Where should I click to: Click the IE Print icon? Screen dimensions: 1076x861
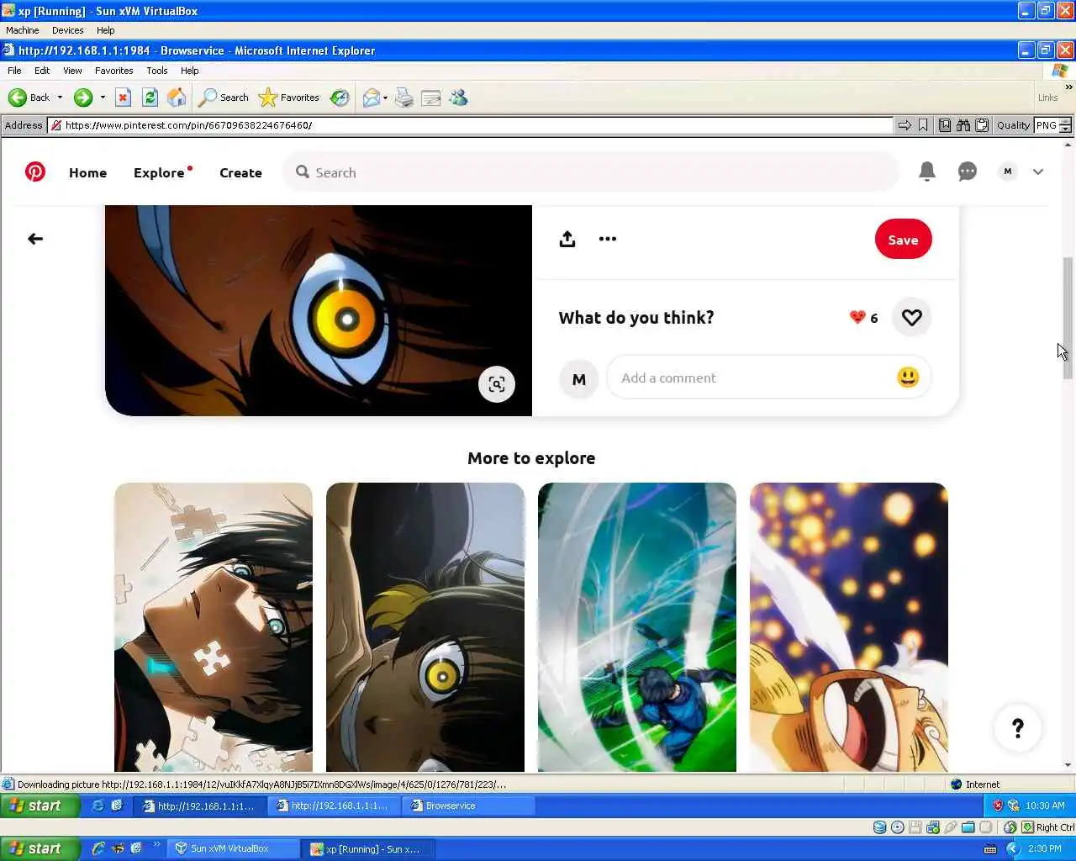click(404, 98)
